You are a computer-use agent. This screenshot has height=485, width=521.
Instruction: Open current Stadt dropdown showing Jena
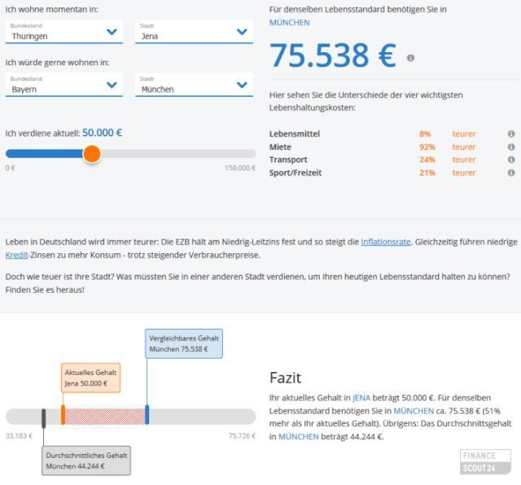tap(194, 32)
